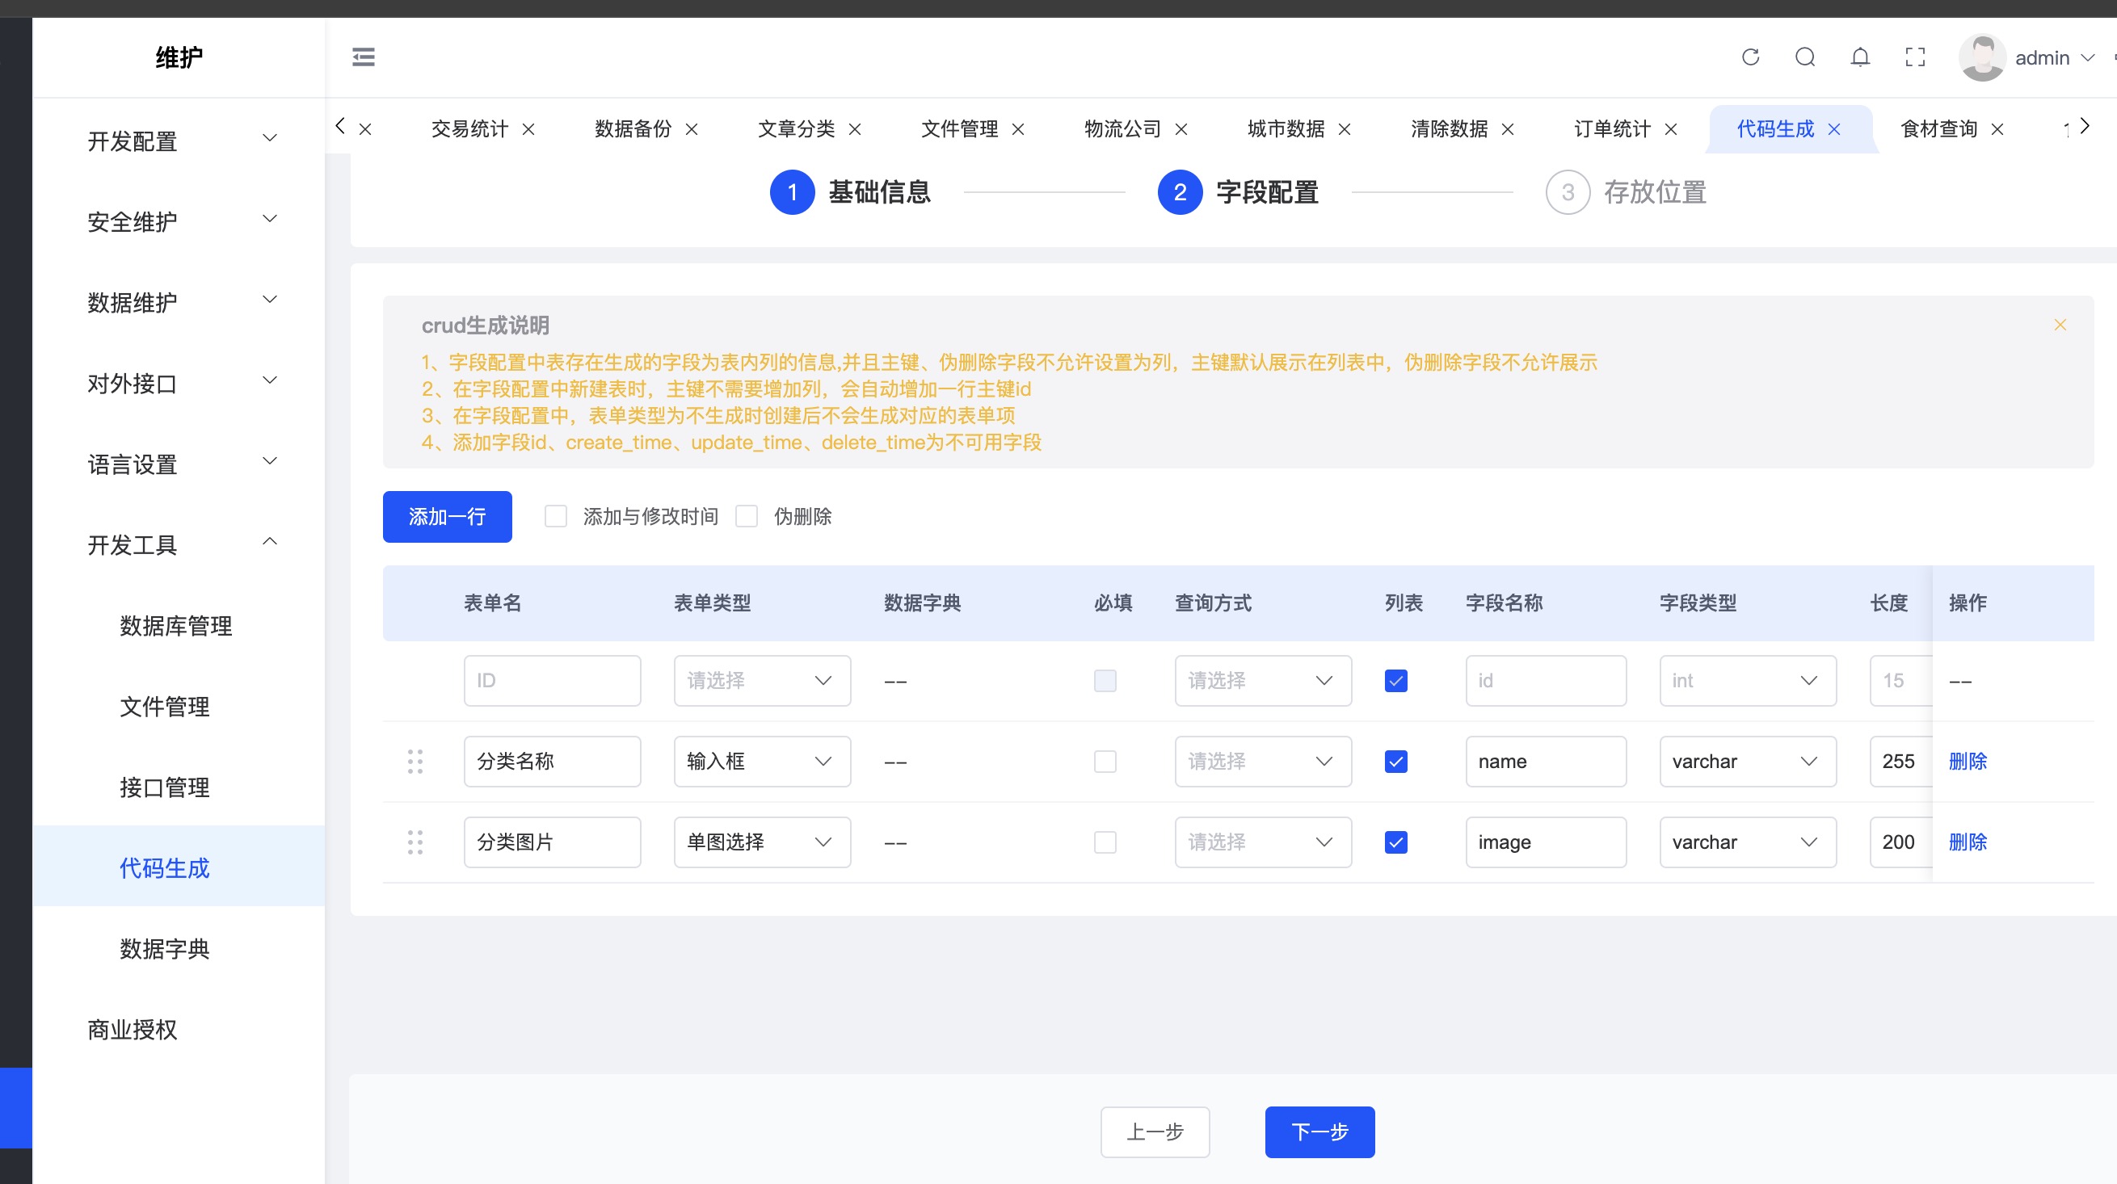Toggle 必填 checkbox for 分类名称 row
The width and height of the screenshot is (2117, 1184).
click(x=1105, y=762)
